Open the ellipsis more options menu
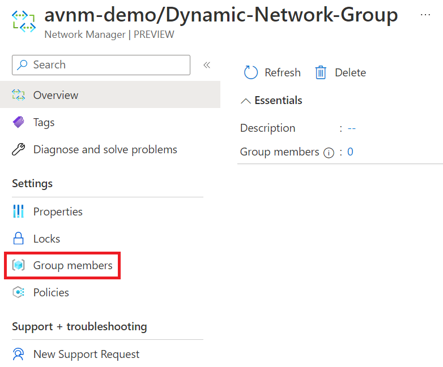 tap(425, 15)
